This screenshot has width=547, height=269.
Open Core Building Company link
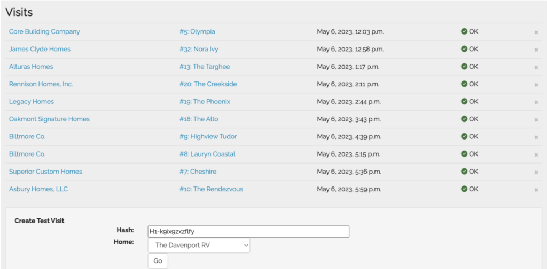tap(44, 32)
